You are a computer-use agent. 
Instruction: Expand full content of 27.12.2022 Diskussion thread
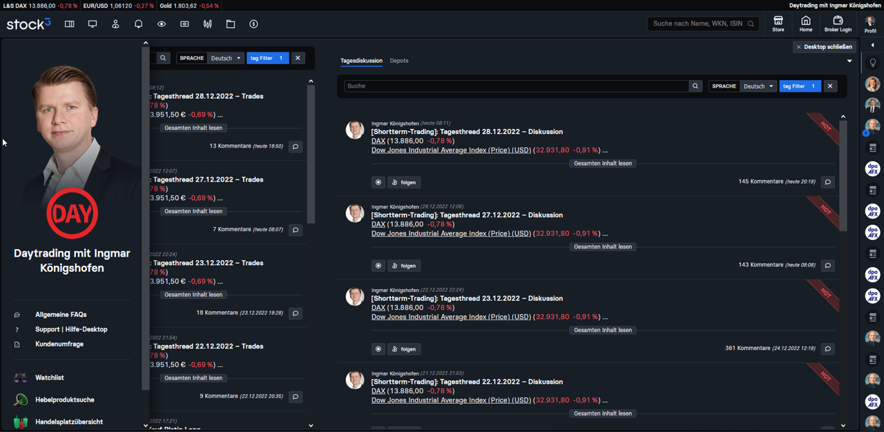pyautogui.click(x=603, y=246)
